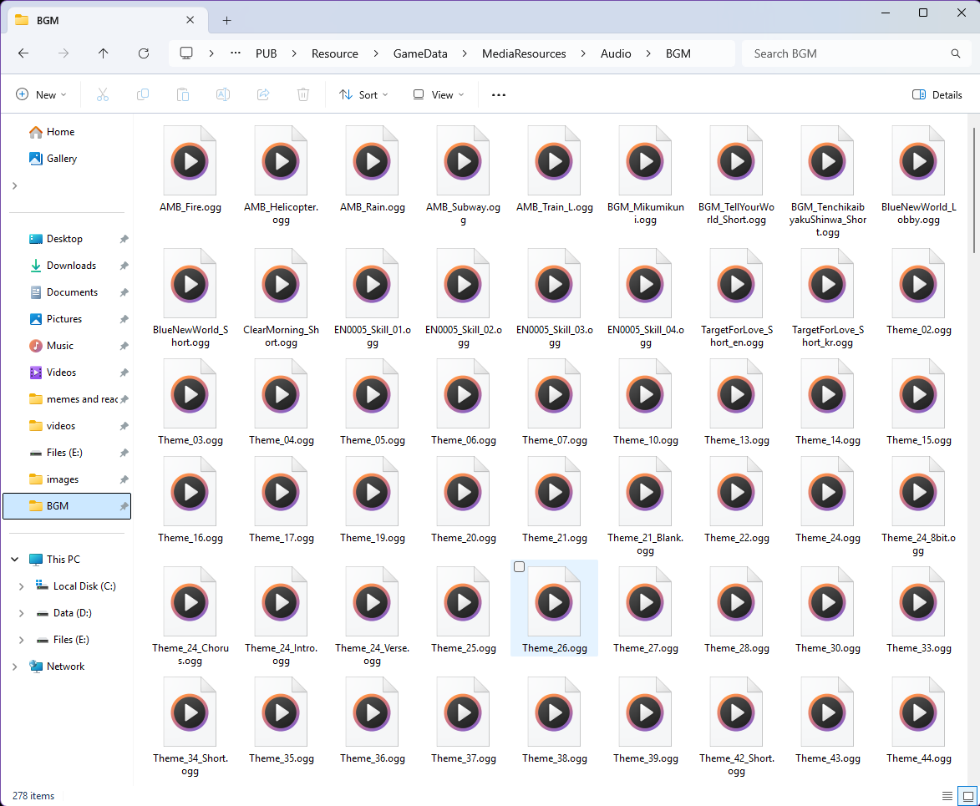Viewport: 980px width, 806px height.
Task: Click the Share icon in toolbar
Action: tap(263, 94)
